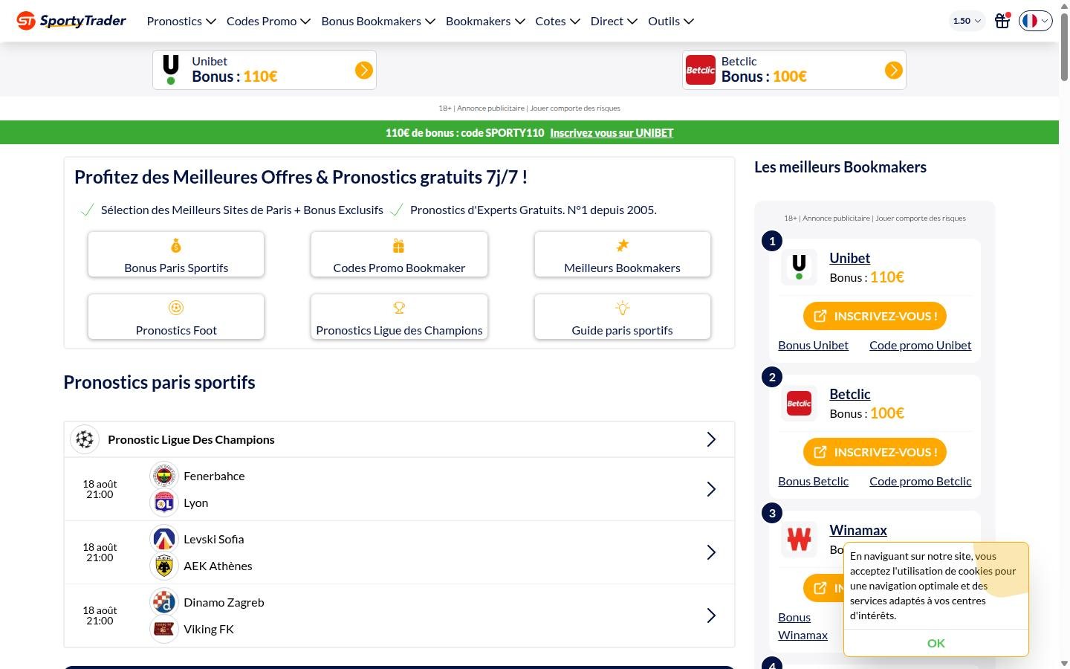
Task: Open Betclic bookmaker name link
Action: click(849, 394)
